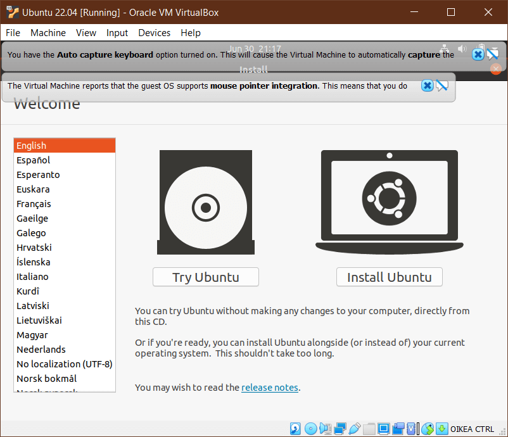Click the optical disc drive status icon
This screenshot has width=508, height=437.
311,429
